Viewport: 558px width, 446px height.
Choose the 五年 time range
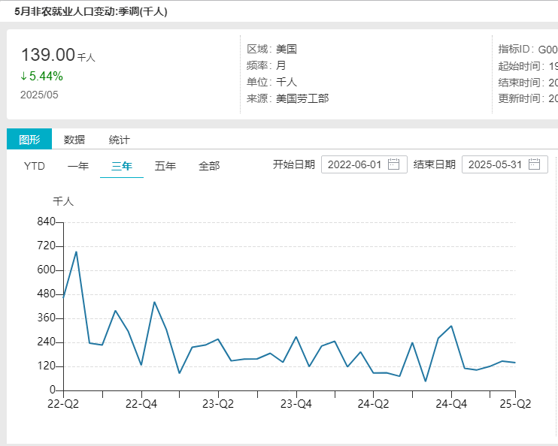click(x=165, y=166)
